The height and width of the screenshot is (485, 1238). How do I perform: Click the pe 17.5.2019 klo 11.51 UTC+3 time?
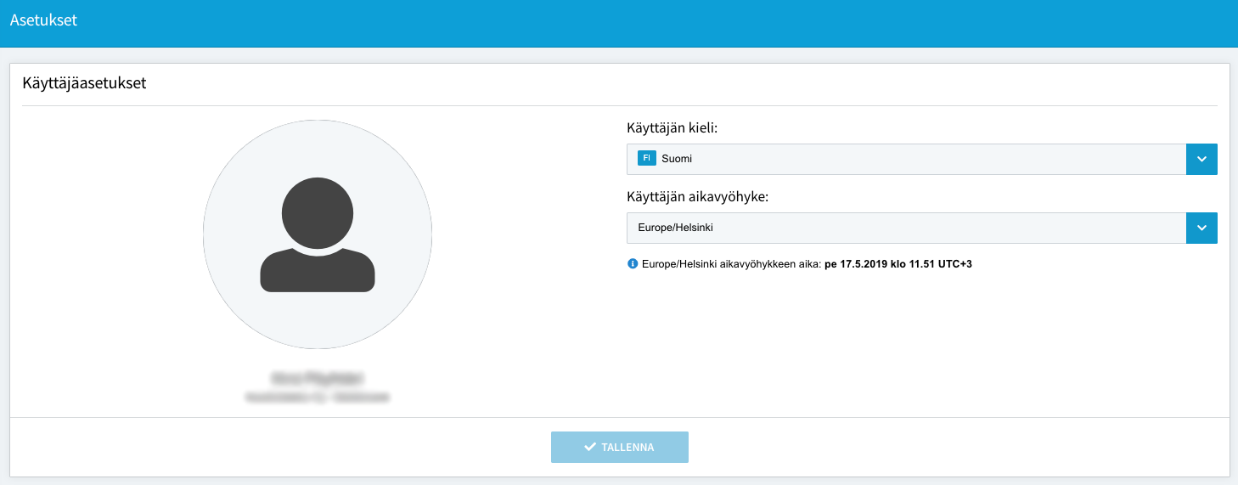pos(898,264)
